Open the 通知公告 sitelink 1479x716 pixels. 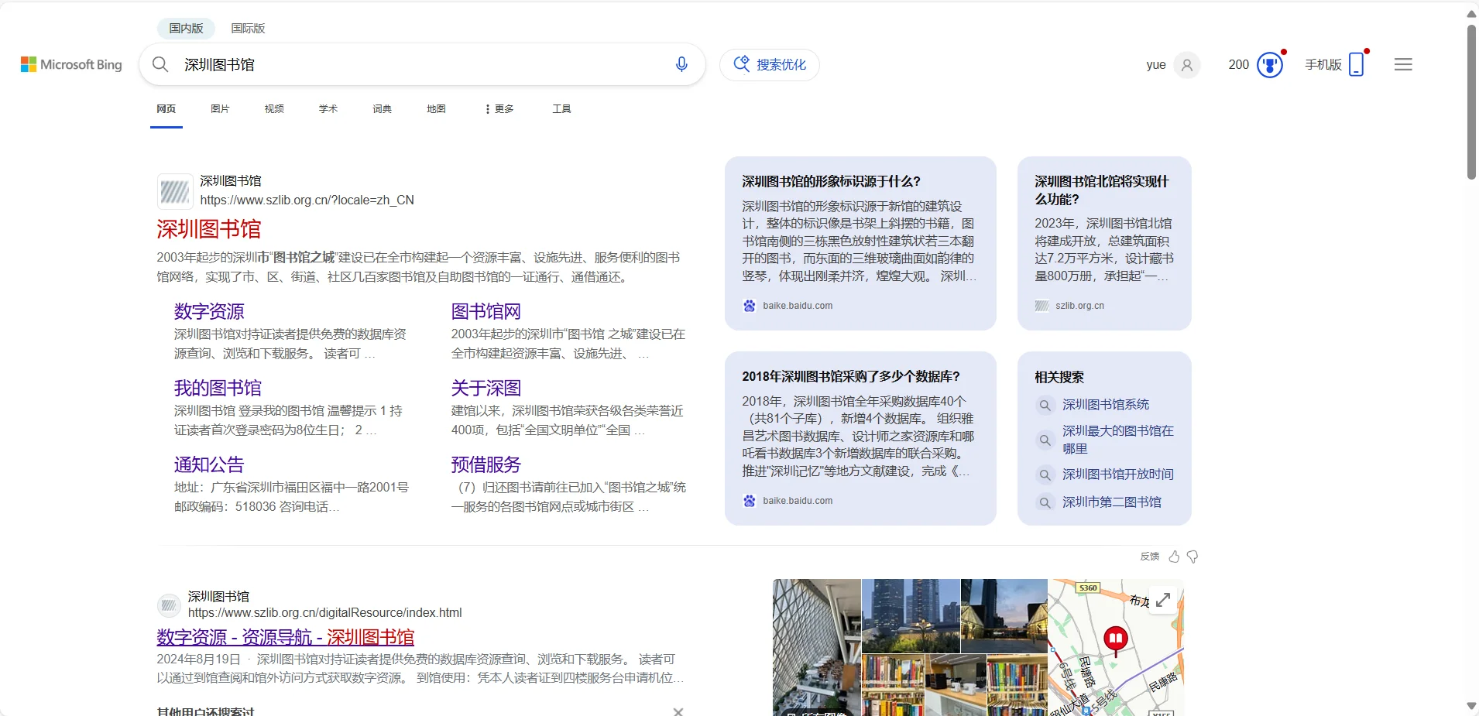pyautogui.click(x=209, y=464)
